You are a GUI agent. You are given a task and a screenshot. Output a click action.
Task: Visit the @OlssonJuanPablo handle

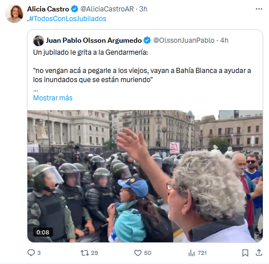pyautogui.click(x=184, y=40)
